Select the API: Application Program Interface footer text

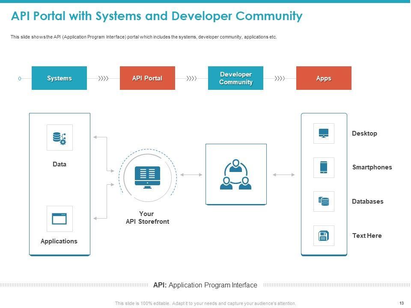205,285
